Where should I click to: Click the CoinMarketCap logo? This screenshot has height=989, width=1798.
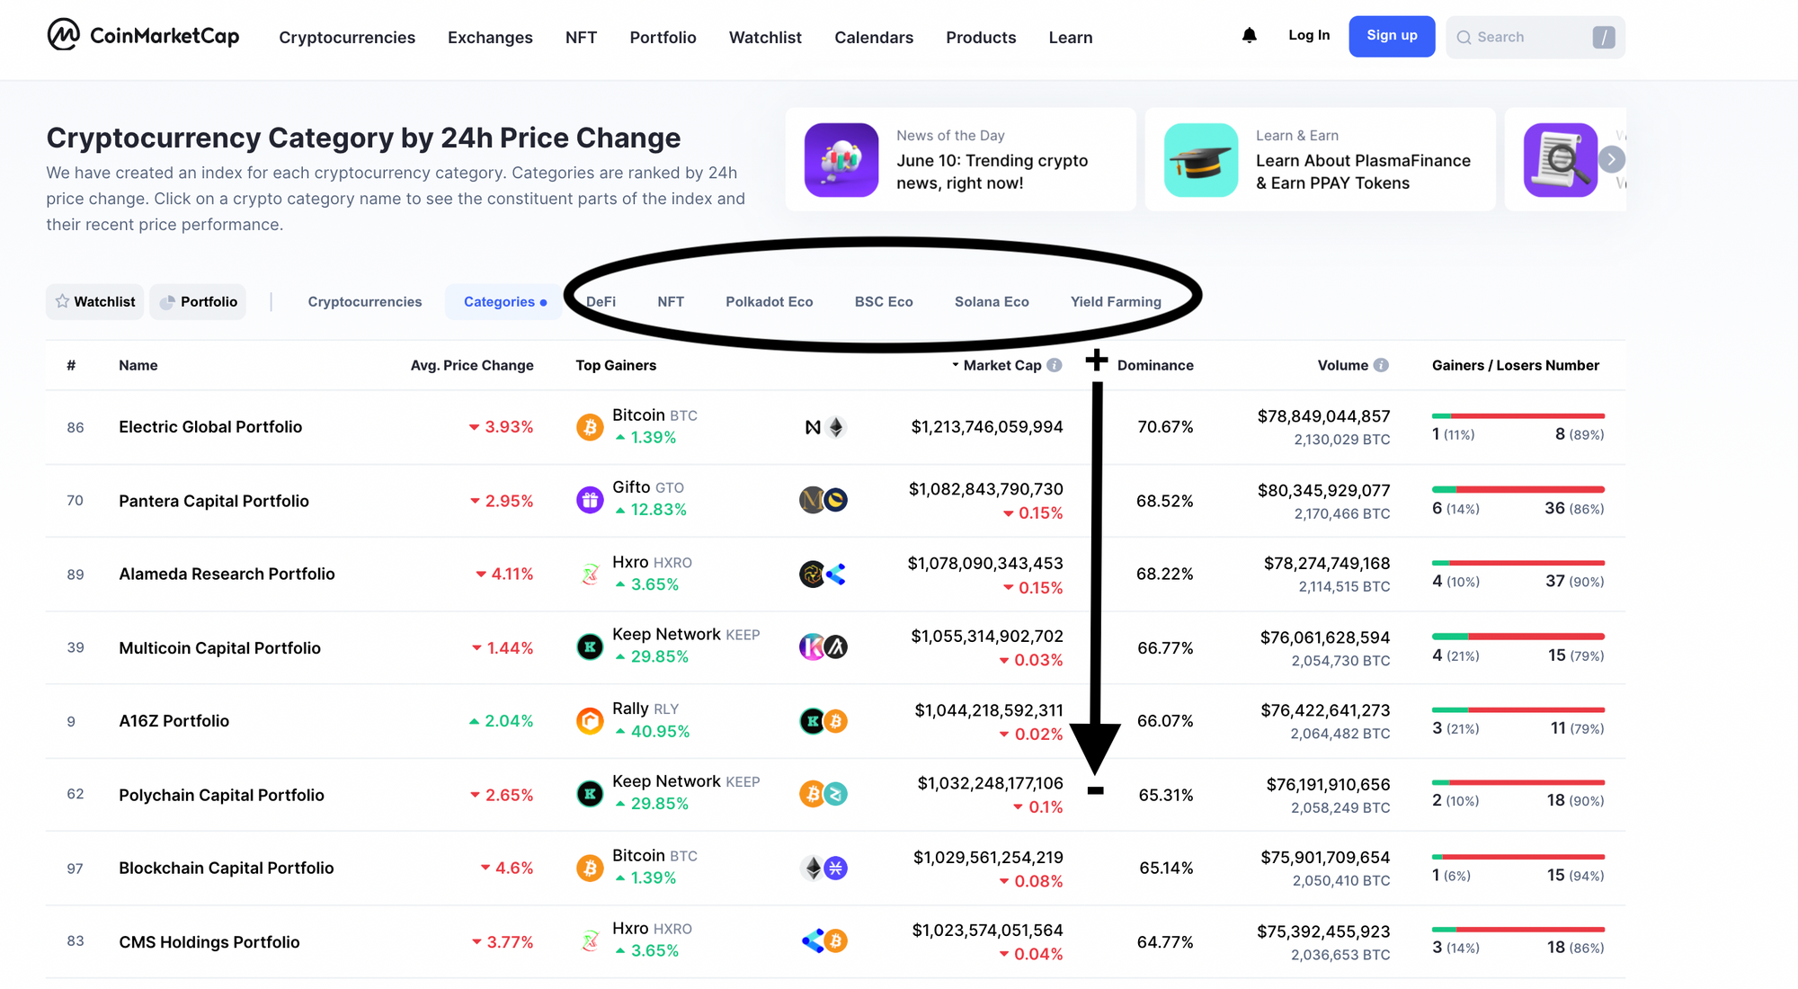[143, 36]
